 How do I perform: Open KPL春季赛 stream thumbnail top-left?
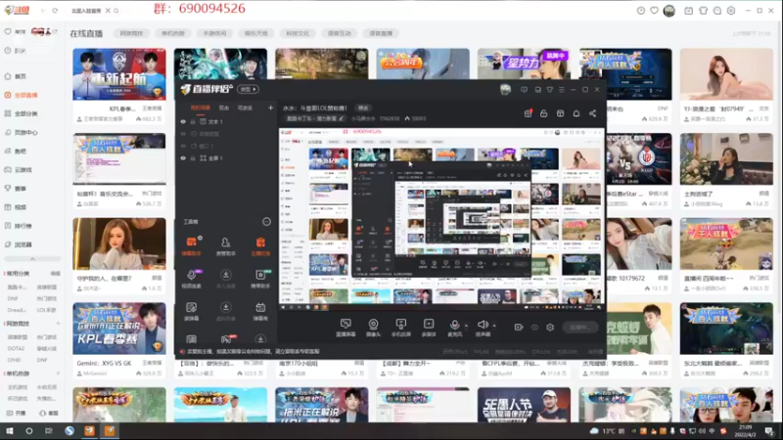pyautogui.click(x=118, y=74)
